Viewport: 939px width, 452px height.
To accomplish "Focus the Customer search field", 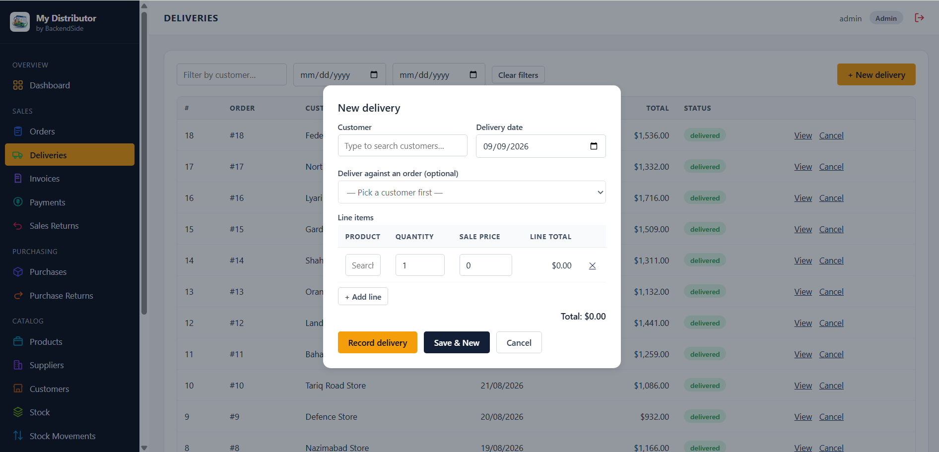I will pos(402,145).
